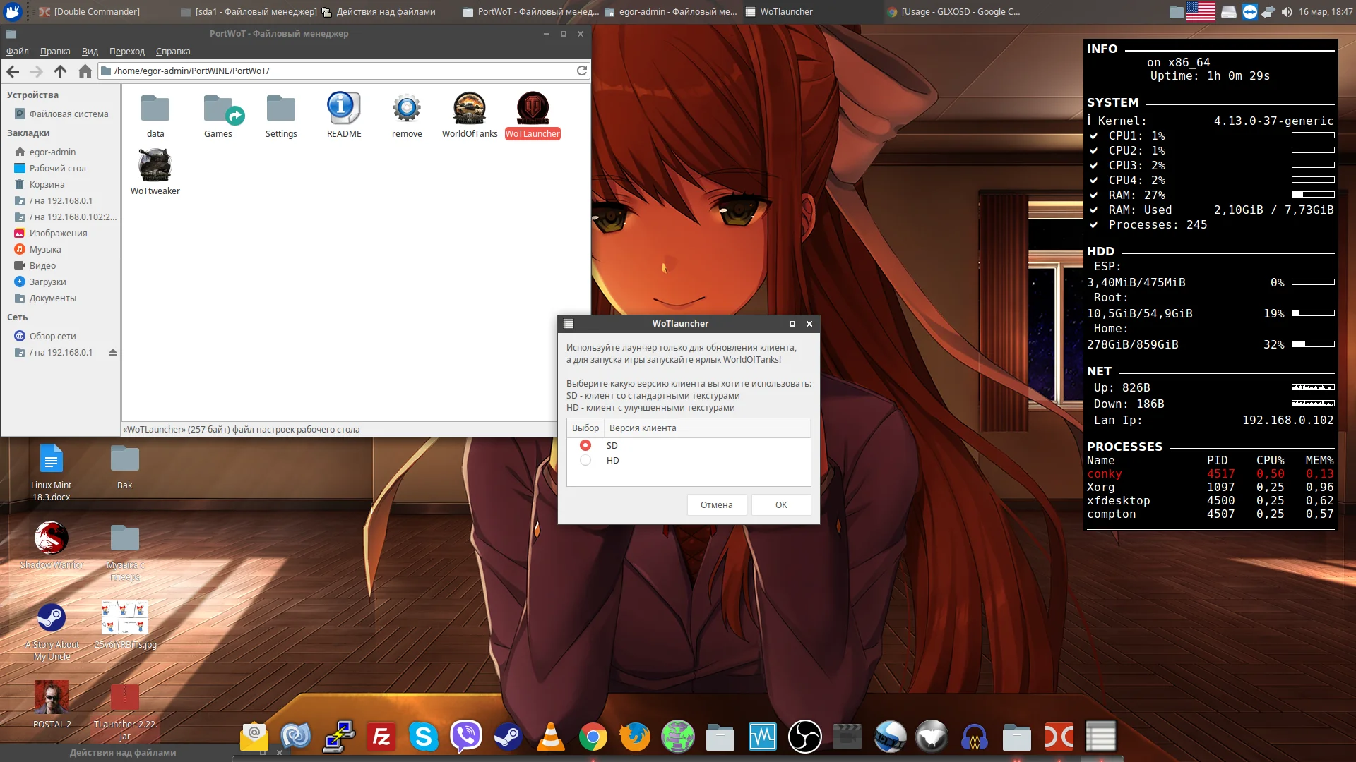
Task: Open the Файл menu
Action: 18,51
